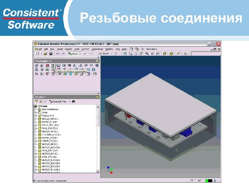Click the Zoom Window icon
This screenshot has height=187, width=249.
coord(130,54)
